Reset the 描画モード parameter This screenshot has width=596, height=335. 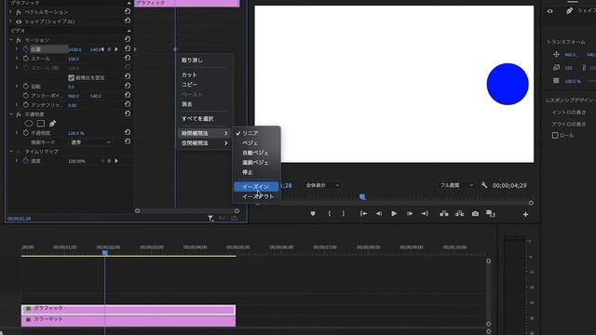click(x=128, y=142)
